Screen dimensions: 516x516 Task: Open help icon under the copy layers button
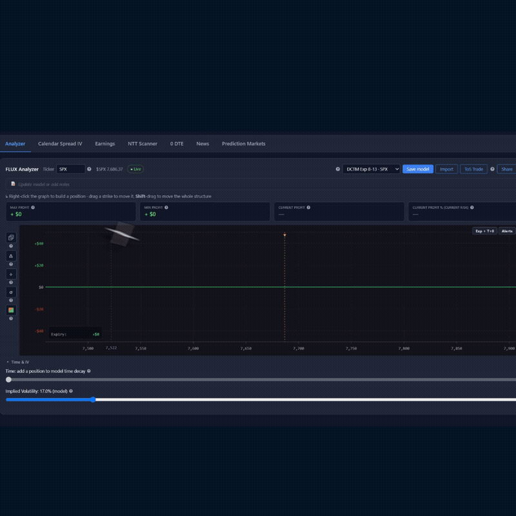[x=11, y=246]
